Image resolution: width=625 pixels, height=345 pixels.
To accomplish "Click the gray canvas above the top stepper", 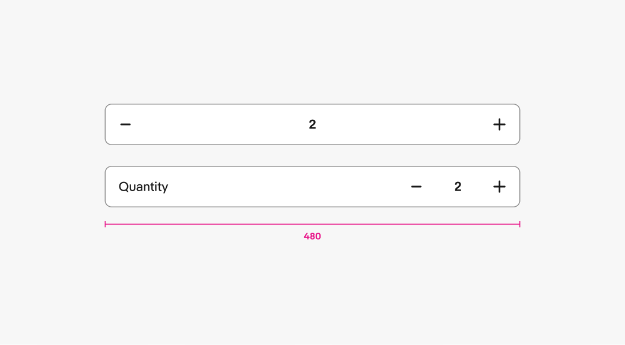I will click(x=312, y=58).
